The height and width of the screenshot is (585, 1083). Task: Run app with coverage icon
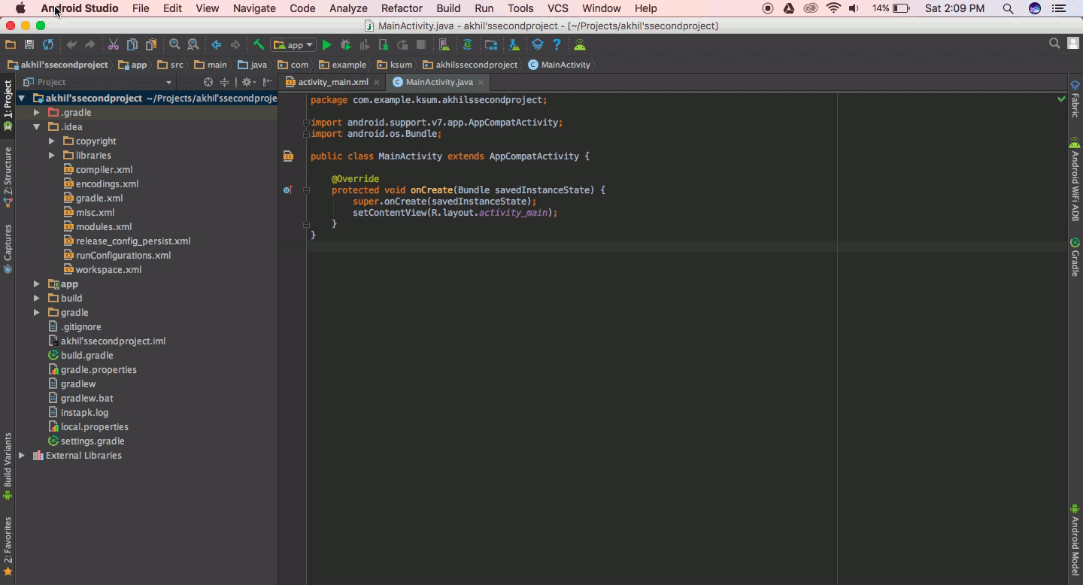[x=365, y=45]
